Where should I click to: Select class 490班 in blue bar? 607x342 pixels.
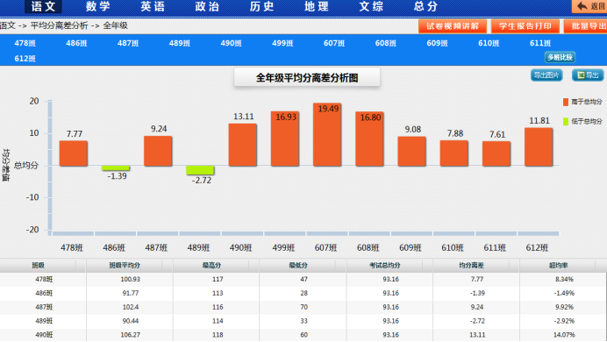[x=231, y=43]
